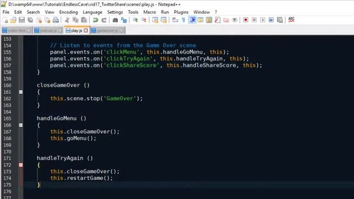Open the Document Map icon

[x=209, y=20]
